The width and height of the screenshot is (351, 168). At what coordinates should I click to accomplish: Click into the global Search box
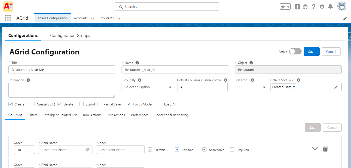[167, 7]
